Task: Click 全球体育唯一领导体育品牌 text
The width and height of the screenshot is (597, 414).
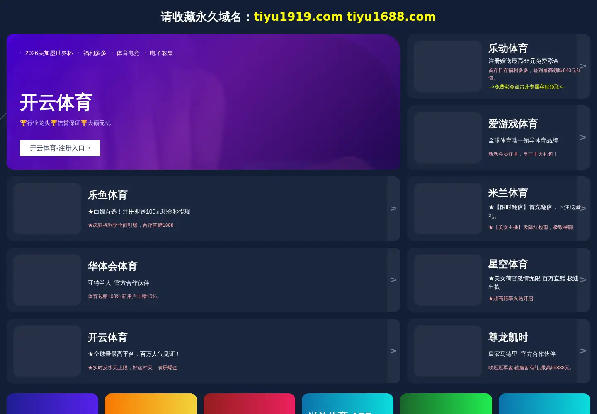Action: (x=523, y=140)
